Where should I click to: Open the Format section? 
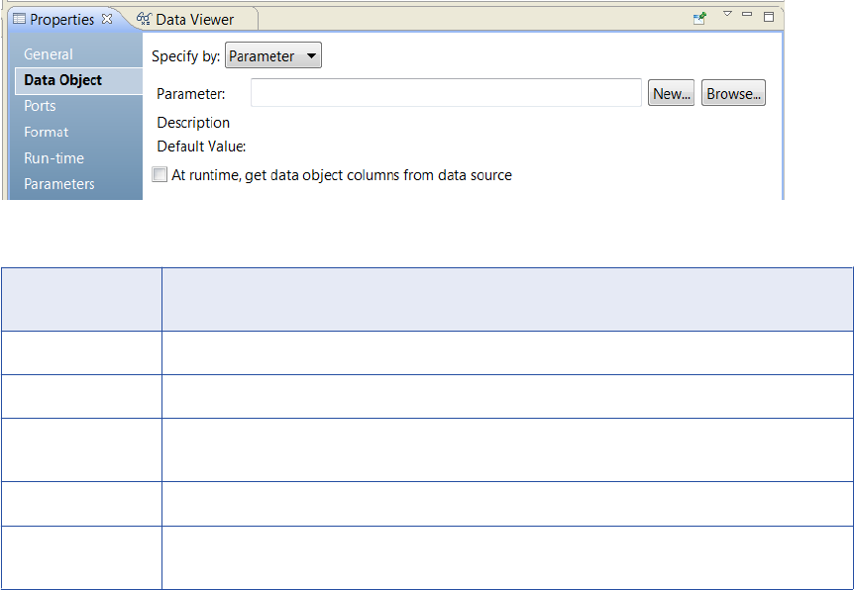[x=47, y=132]
